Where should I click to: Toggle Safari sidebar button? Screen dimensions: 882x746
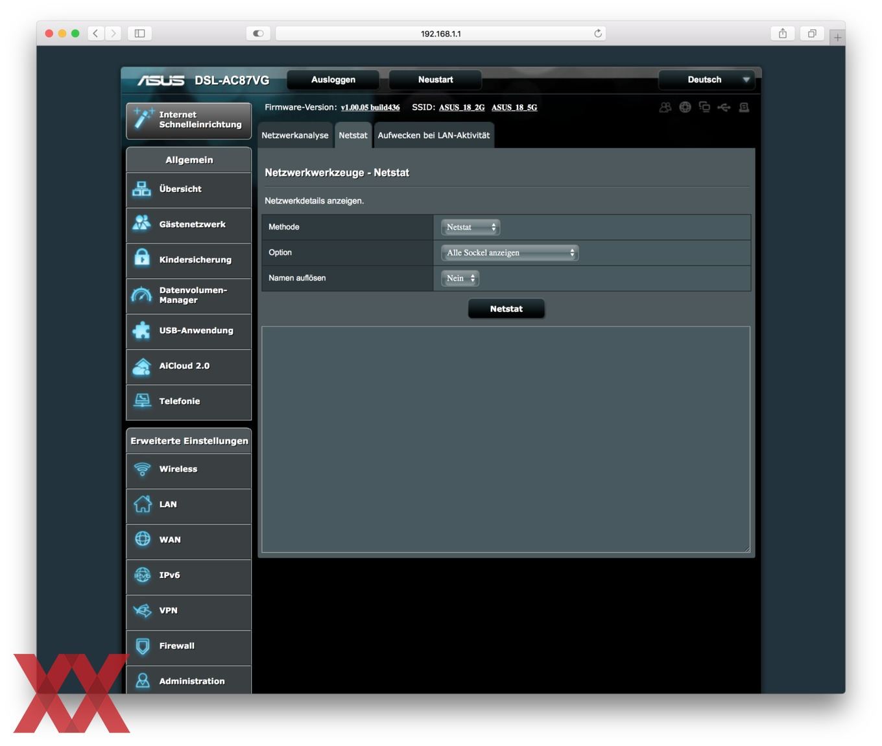[139, 33]
